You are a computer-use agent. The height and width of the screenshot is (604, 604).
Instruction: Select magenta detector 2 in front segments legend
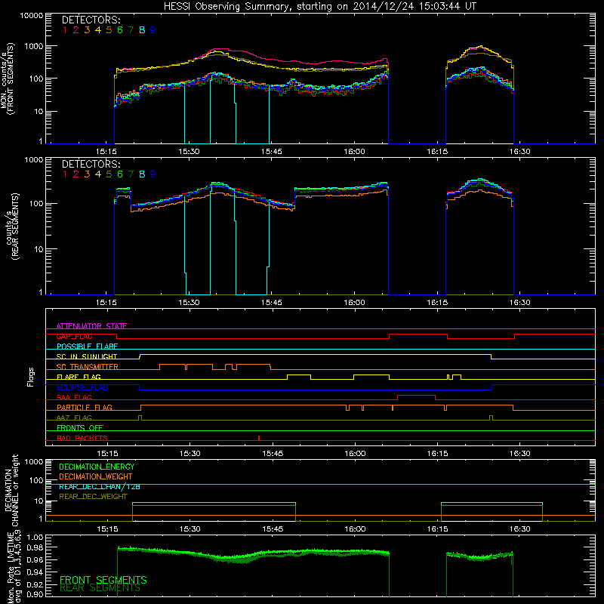pyautogui.click(x=76, y=30)
